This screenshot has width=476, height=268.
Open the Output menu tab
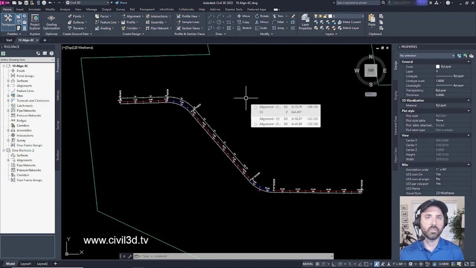coord(106,9)
